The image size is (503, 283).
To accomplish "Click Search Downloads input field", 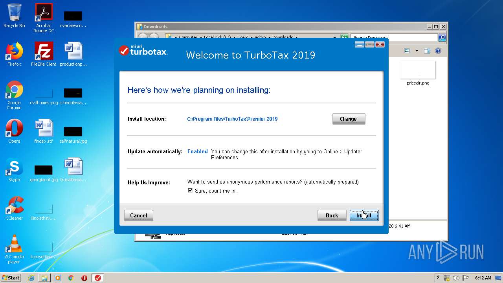I will (x=394, y=37).
